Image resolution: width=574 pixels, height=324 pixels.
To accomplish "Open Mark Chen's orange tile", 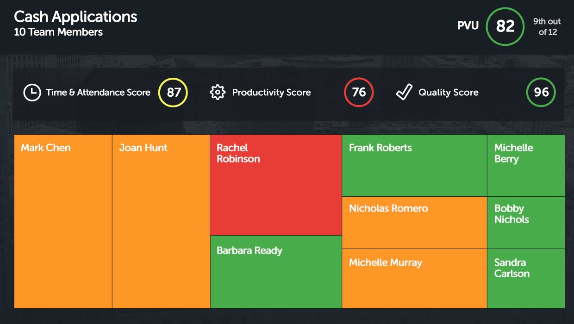I will (x=63, y=221).
